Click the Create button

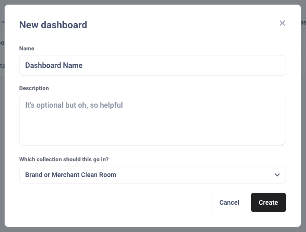point(268,202)
